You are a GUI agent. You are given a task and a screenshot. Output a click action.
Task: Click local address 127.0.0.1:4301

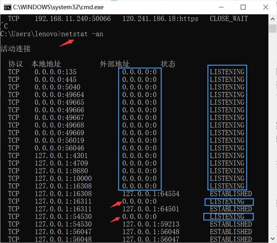(61, 156)
